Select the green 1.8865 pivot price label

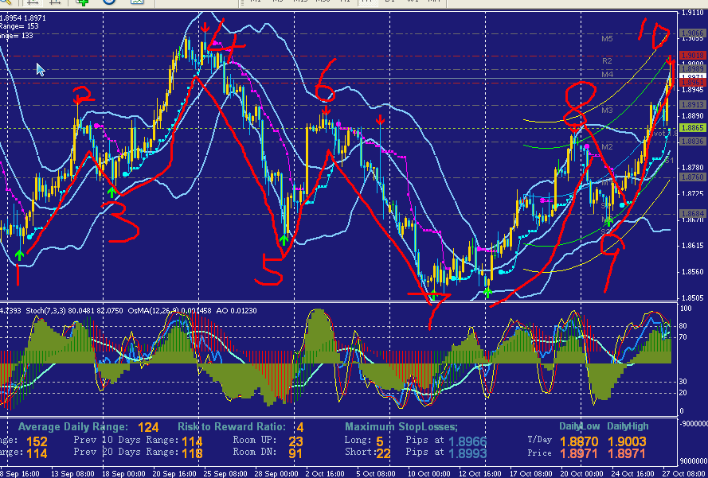coord(692,127)
